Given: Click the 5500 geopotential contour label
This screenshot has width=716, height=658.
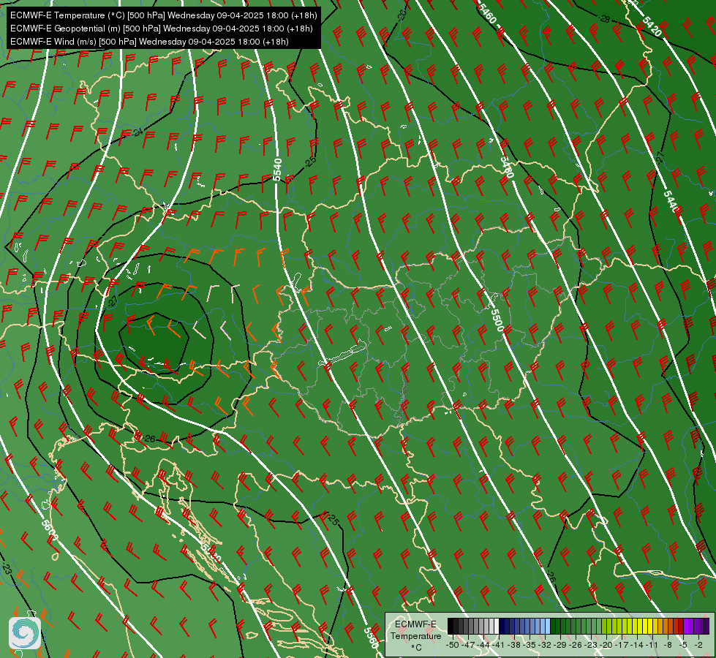Looking at the screenshot, I should [x=497, y=319].
